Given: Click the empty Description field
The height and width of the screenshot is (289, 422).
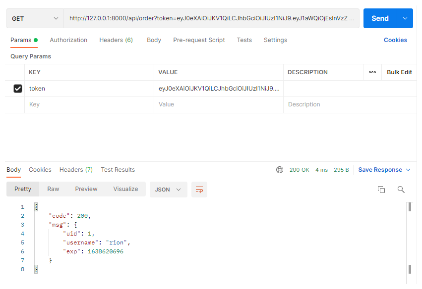Looking at the screenshot, I should point(350,104).
